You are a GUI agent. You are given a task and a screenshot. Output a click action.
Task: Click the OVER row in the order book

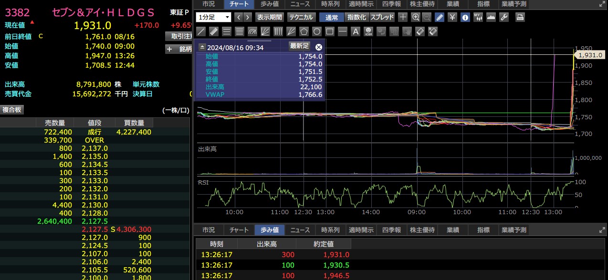click(x=95, y=140)
